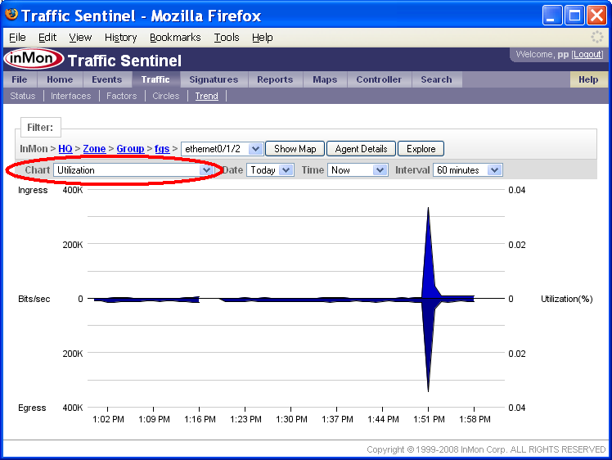Open the Signatures tab

[214, 80]
